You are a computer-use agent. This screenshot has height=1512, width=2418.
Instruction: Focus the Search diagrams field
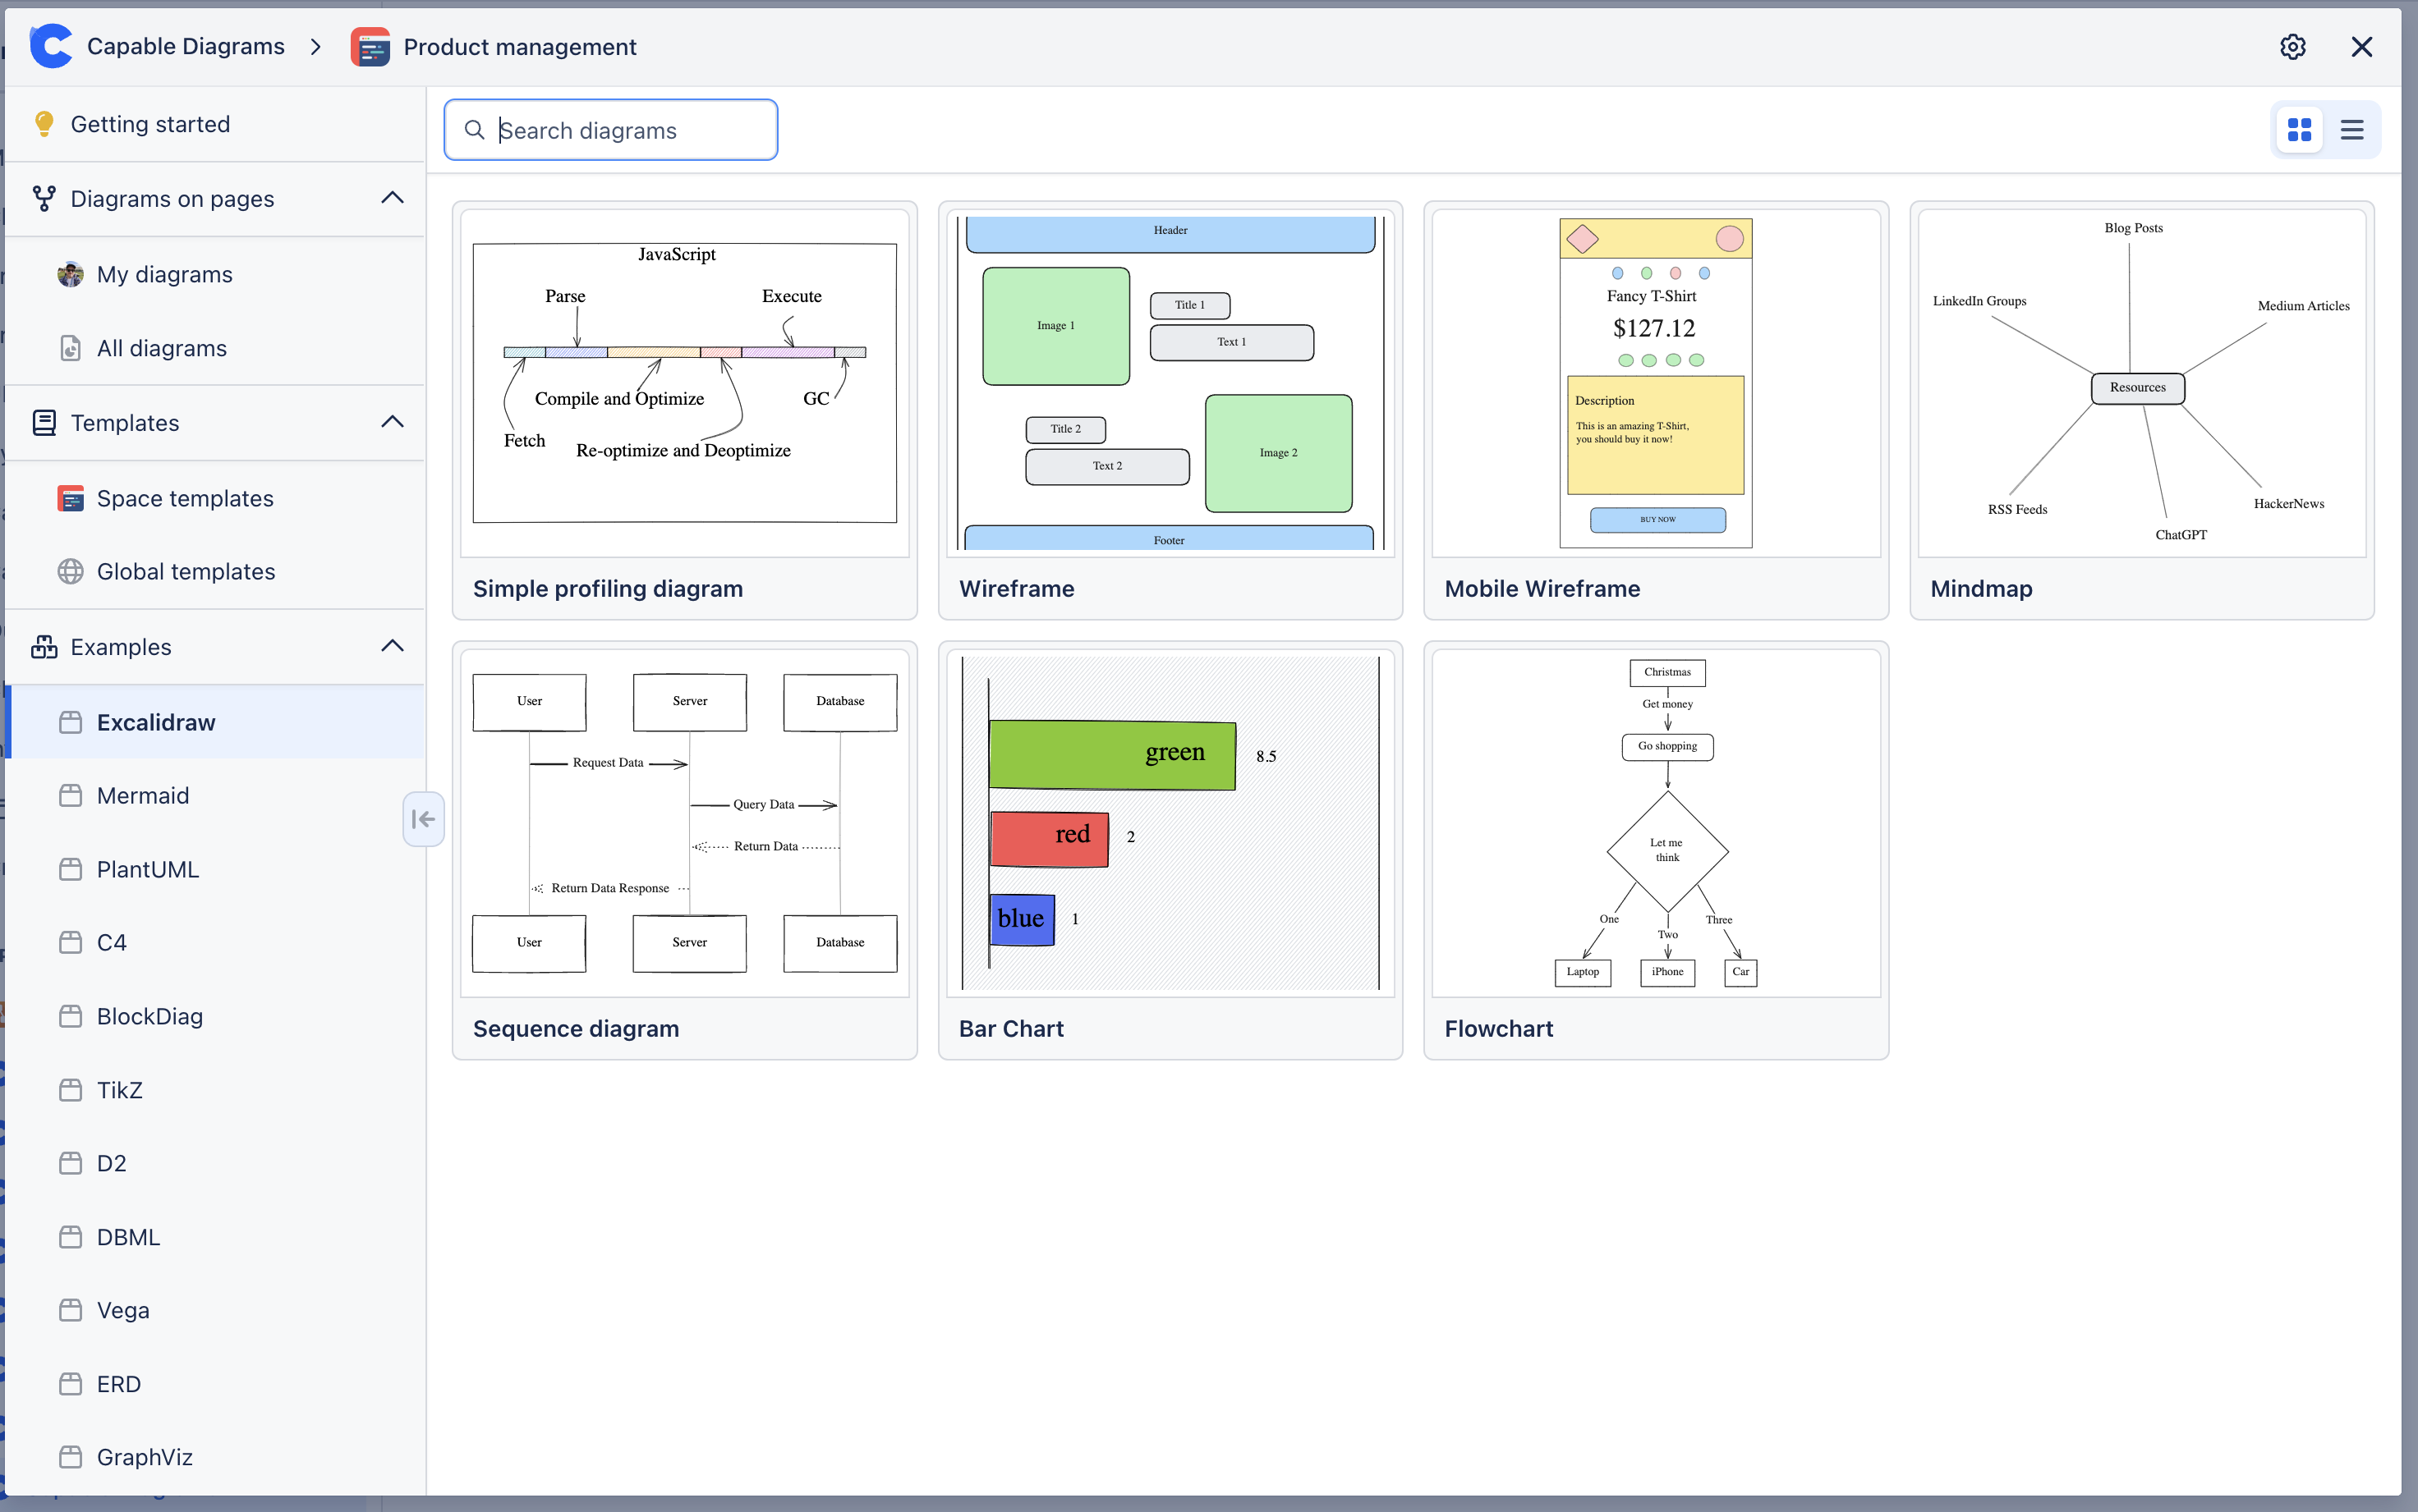point(630,130)
